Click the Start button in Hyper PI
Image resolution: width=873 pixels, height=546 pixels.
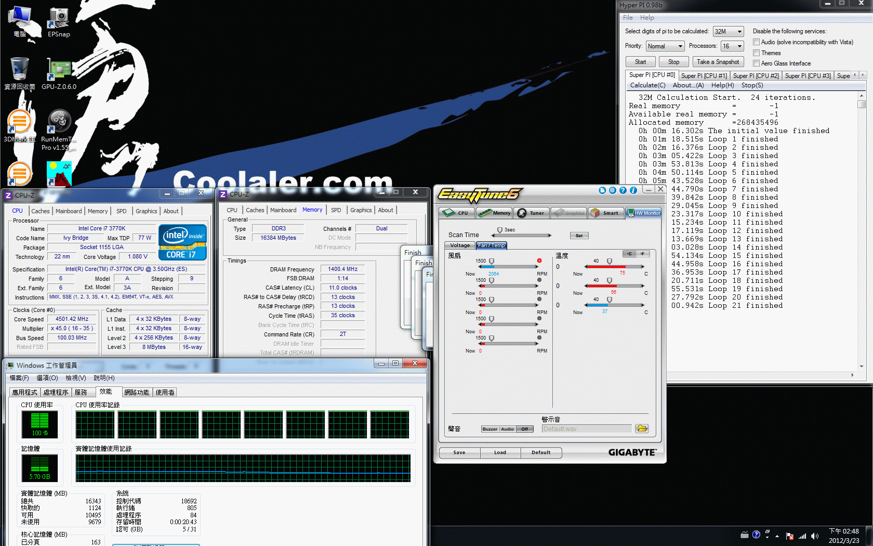(x=640, y=62)
